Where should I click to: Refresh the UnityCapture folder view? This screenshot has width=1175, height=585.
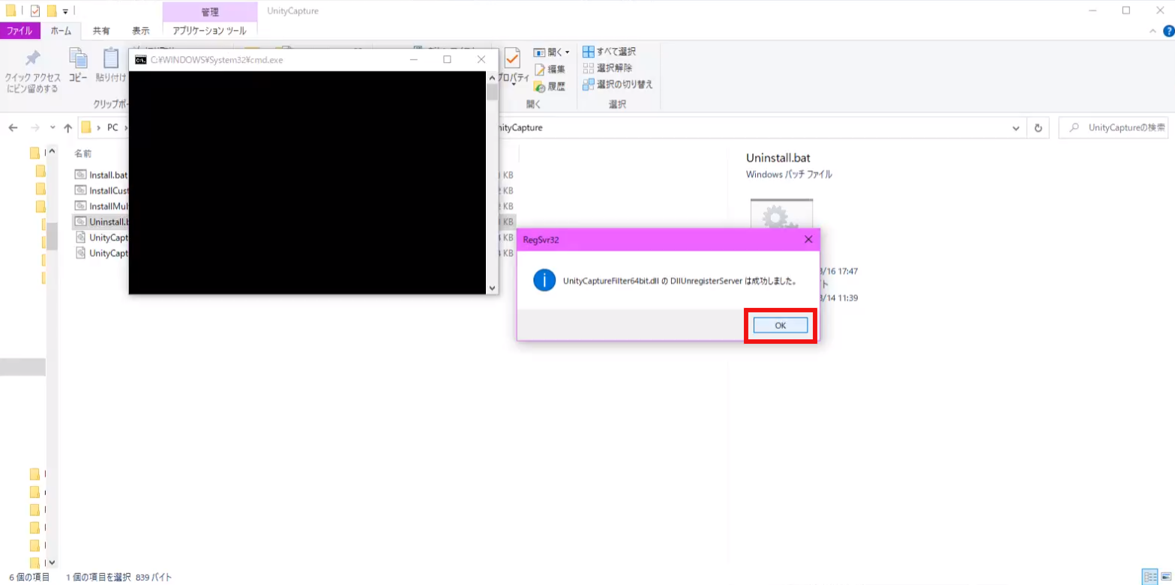(x=1039, y=128)
